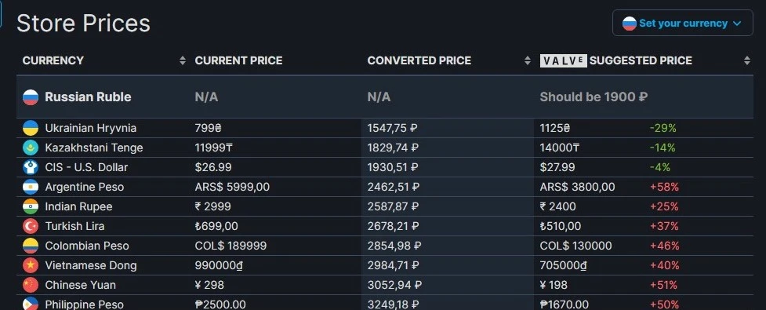Click the 2462,51 ₽ converted price

coord(394,187)
